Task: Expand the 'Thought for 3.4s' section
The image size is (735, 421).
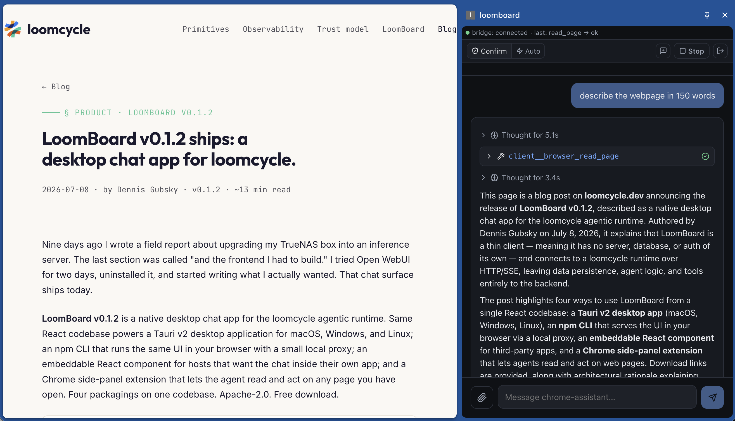Action: click(x=521, y=178)
